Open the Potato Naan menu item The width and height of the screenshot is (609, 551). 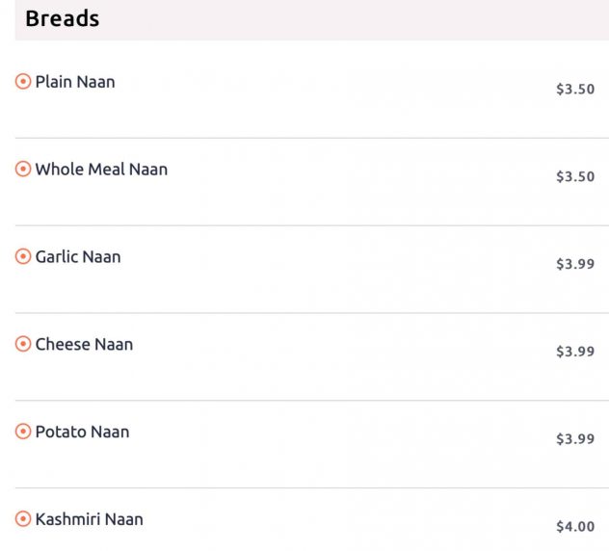(x=82, y=432)
